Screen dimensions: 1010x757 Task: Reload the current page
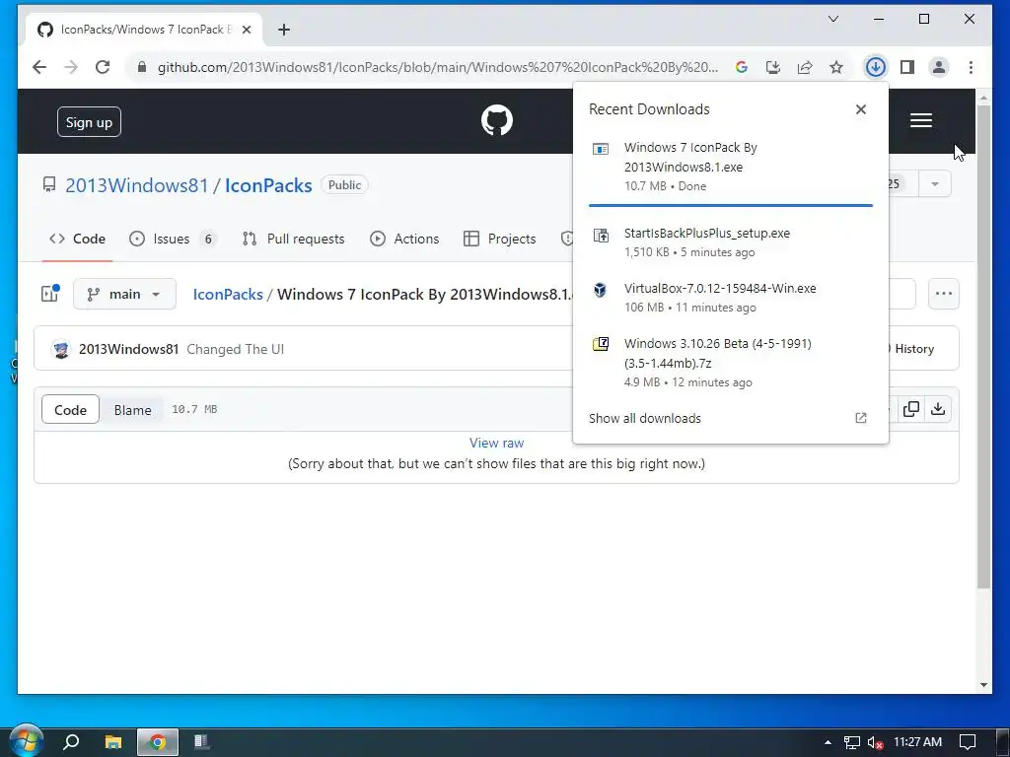point(103,67)
